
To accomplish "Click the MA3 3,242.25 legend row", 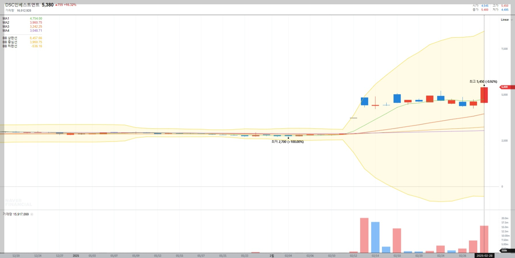I will [x=22, y=26].
